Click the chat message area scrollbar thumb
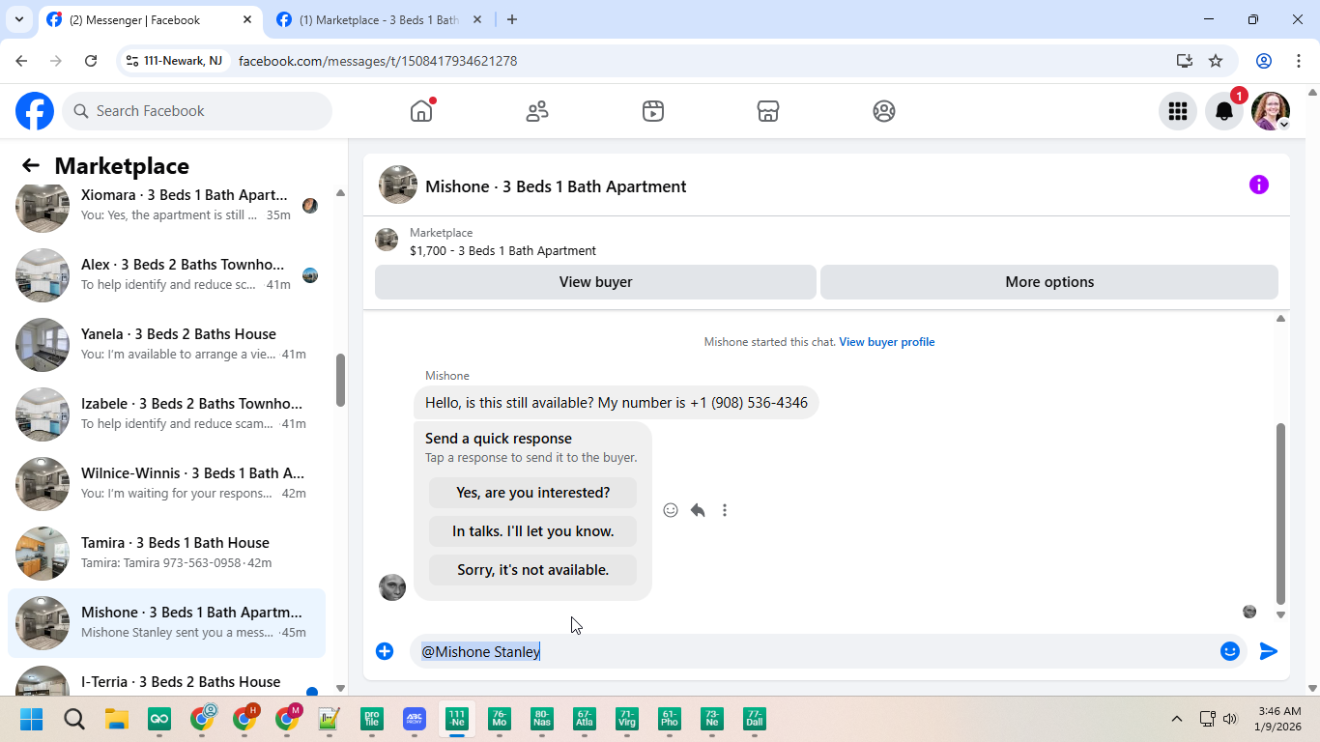 coord(1280,514)
